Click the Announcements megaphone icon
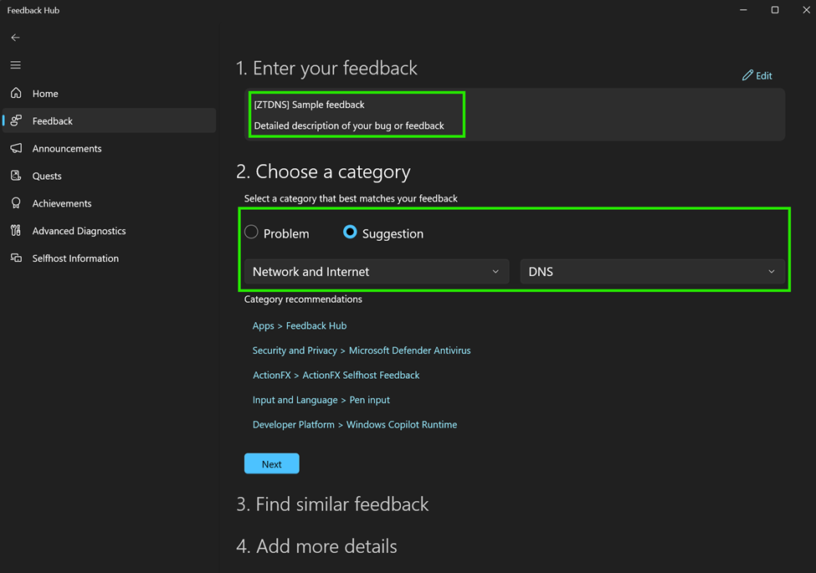Screen dimensions: 816x573 (x=16, y=148)
